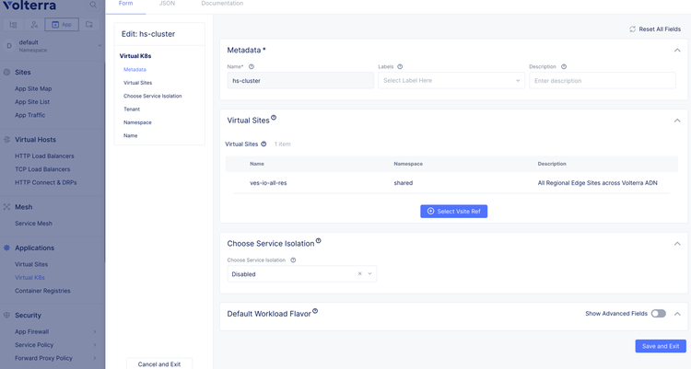Open App Traffic page

(x=30, y=115)
